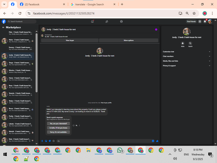Open more options dots beside message
Screen dimensions: 217x163
[79, 126]
